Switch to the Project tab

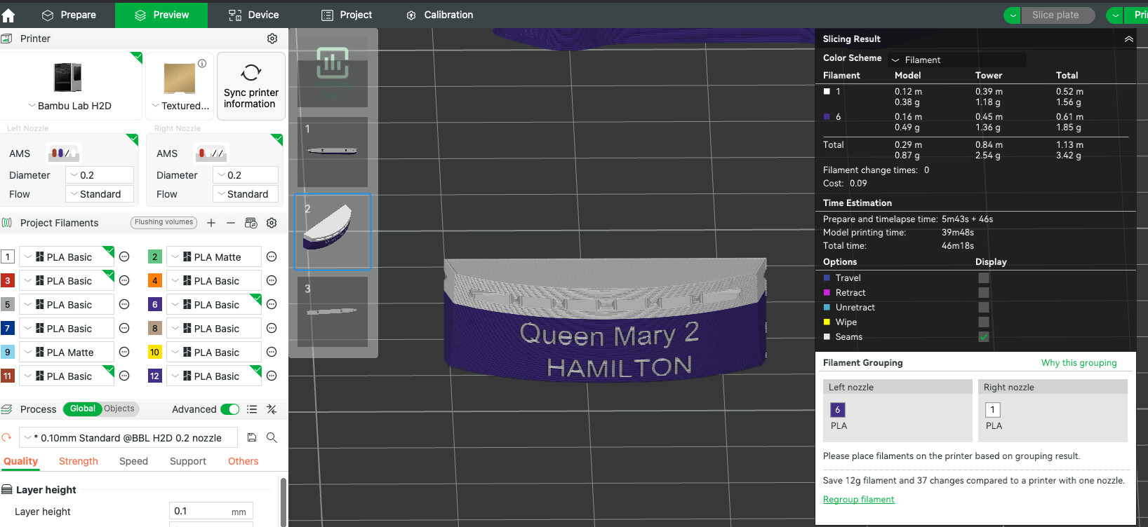point(347,15)
